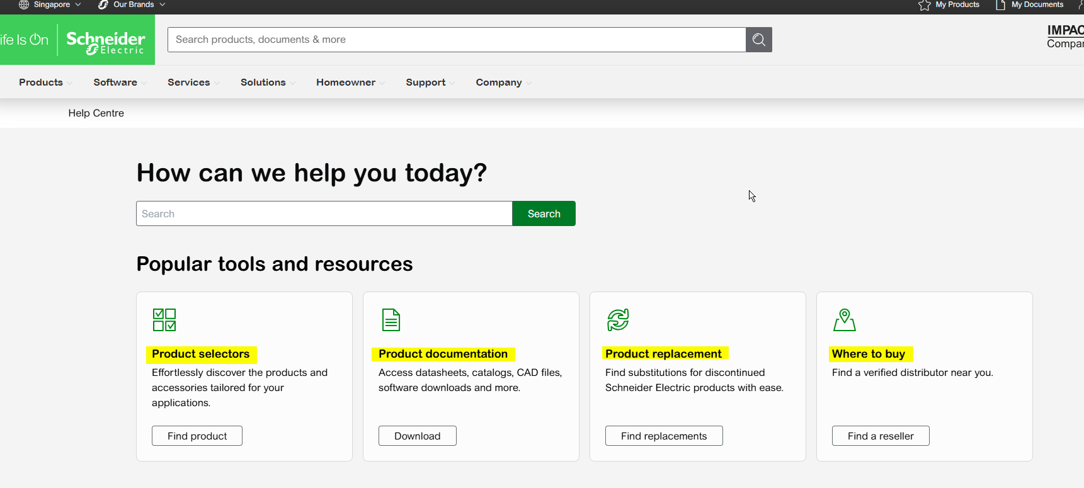
Task: Open the Software menu
Action: point(115,82)
